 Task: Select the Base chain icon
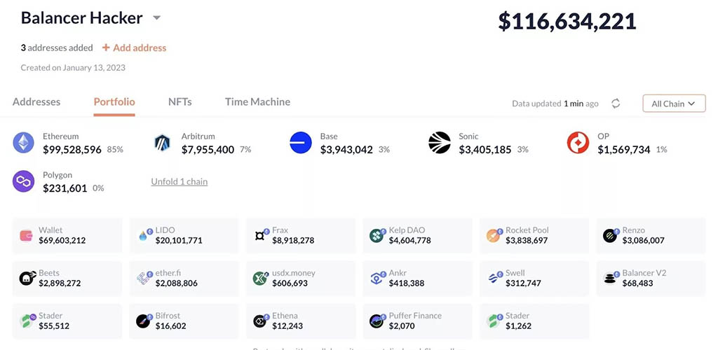coord(301,143)
